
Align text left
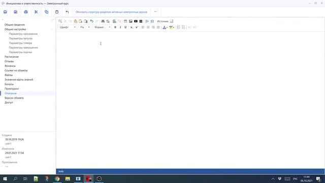(x=143, y=27)
